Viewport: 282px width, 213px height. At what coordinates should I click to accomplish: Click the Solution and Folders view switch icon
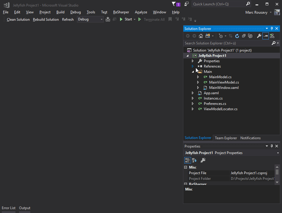(208, 36)
